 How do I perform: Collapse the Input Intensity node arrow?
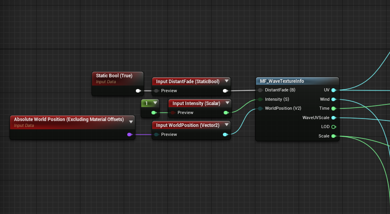(x=226, y=103)
